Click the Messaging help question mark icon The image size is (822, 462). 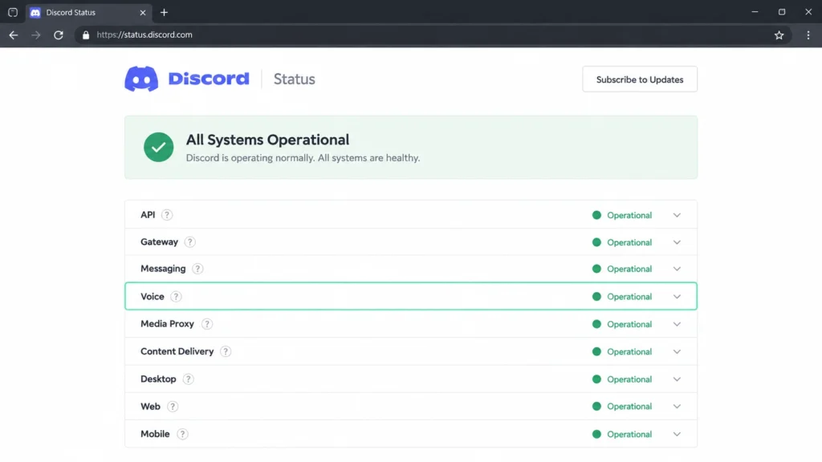pyautogui.click(x=197, y=269)
